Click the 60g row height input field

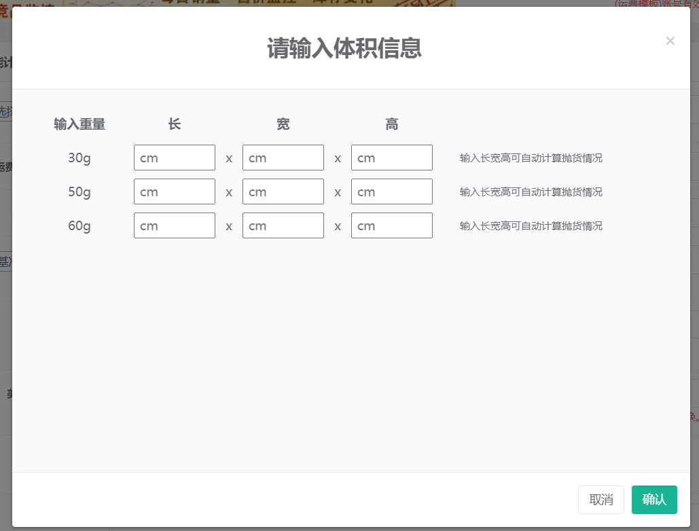click(x=392, y=225)
